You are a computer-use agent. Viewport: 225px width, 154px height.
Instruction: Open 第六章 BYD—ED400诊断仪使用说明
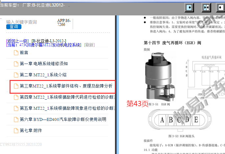click(63, 119)
